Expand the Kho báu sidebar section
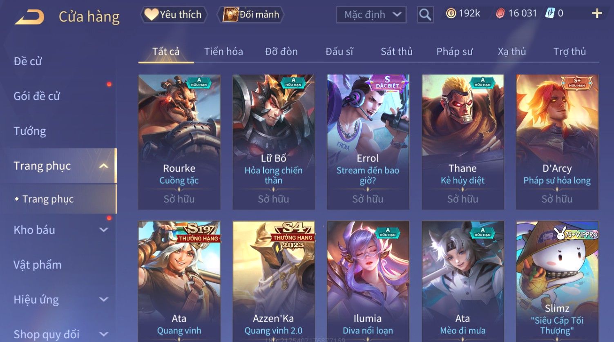614x342 pixels. coord(104,230)
